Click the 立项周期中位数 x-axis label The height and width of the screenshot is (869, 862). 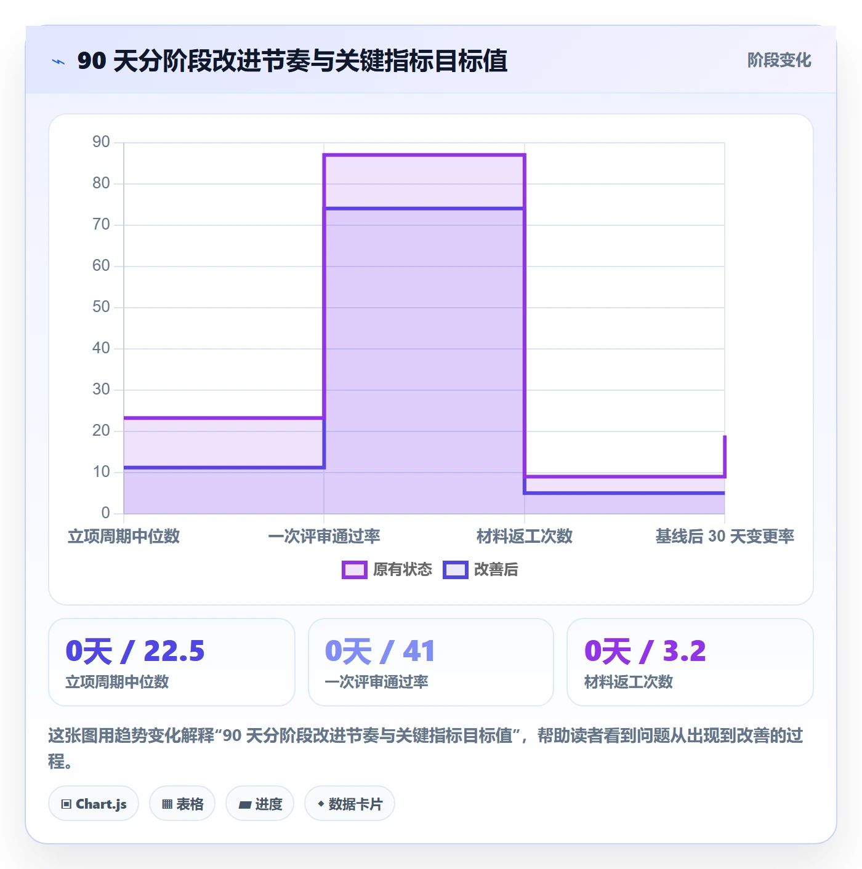click(124, 537)
